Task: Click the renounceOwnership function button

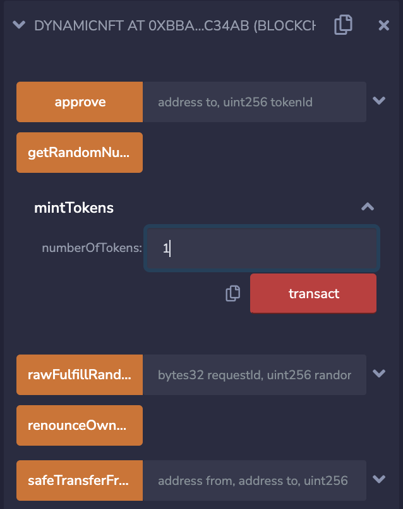Action: (80, 425)
